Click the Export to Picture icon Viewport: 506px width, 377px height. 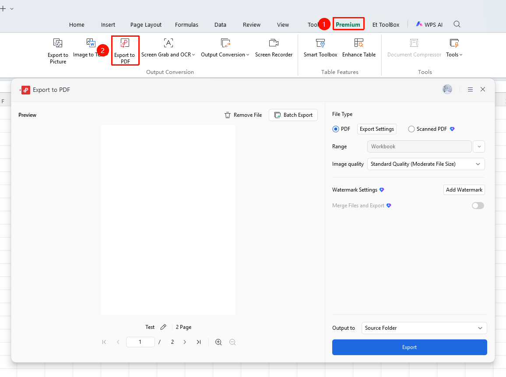(58, 43)
